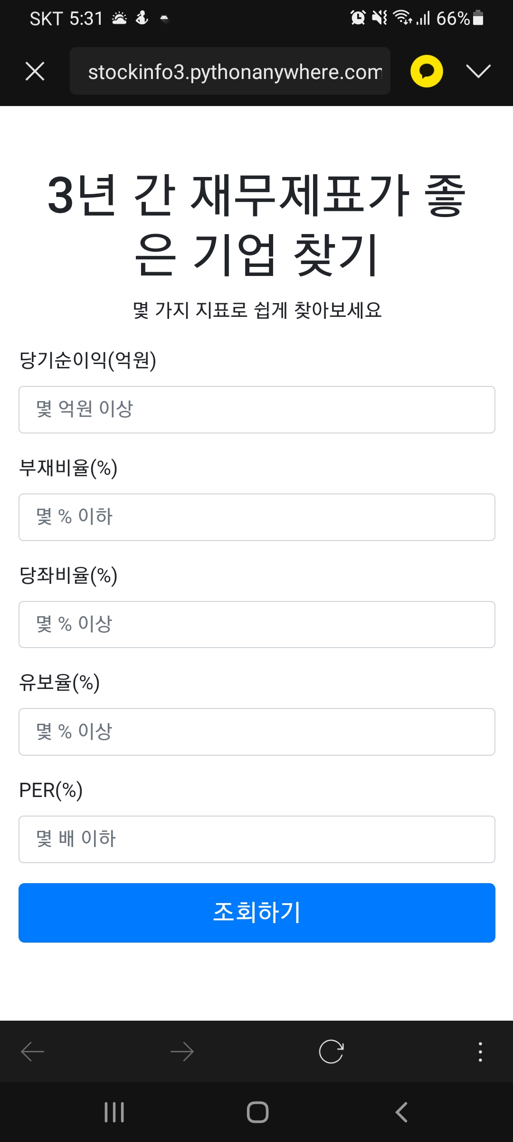Image resolution: width=513 pixels, height=1142 pixels.
Task: Select the 당좌비율(%) input field
Action: click(x=257, y=625)
